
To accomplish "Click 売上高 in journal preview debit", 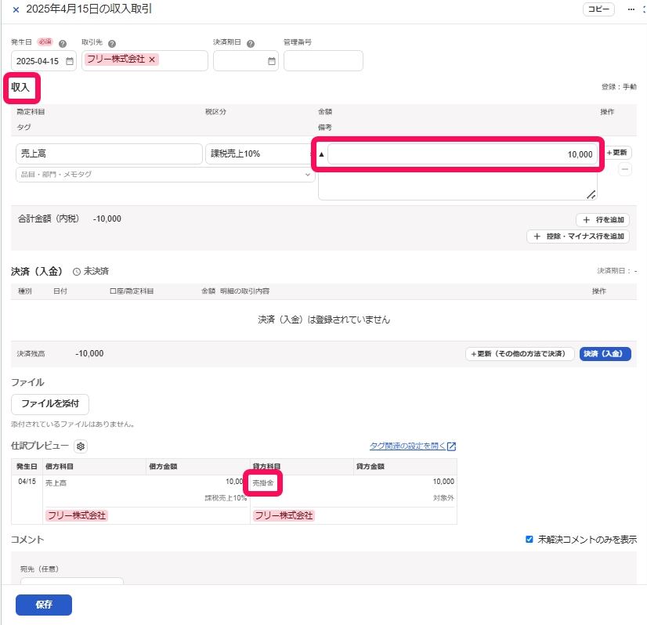I will [x=56, y=482].
